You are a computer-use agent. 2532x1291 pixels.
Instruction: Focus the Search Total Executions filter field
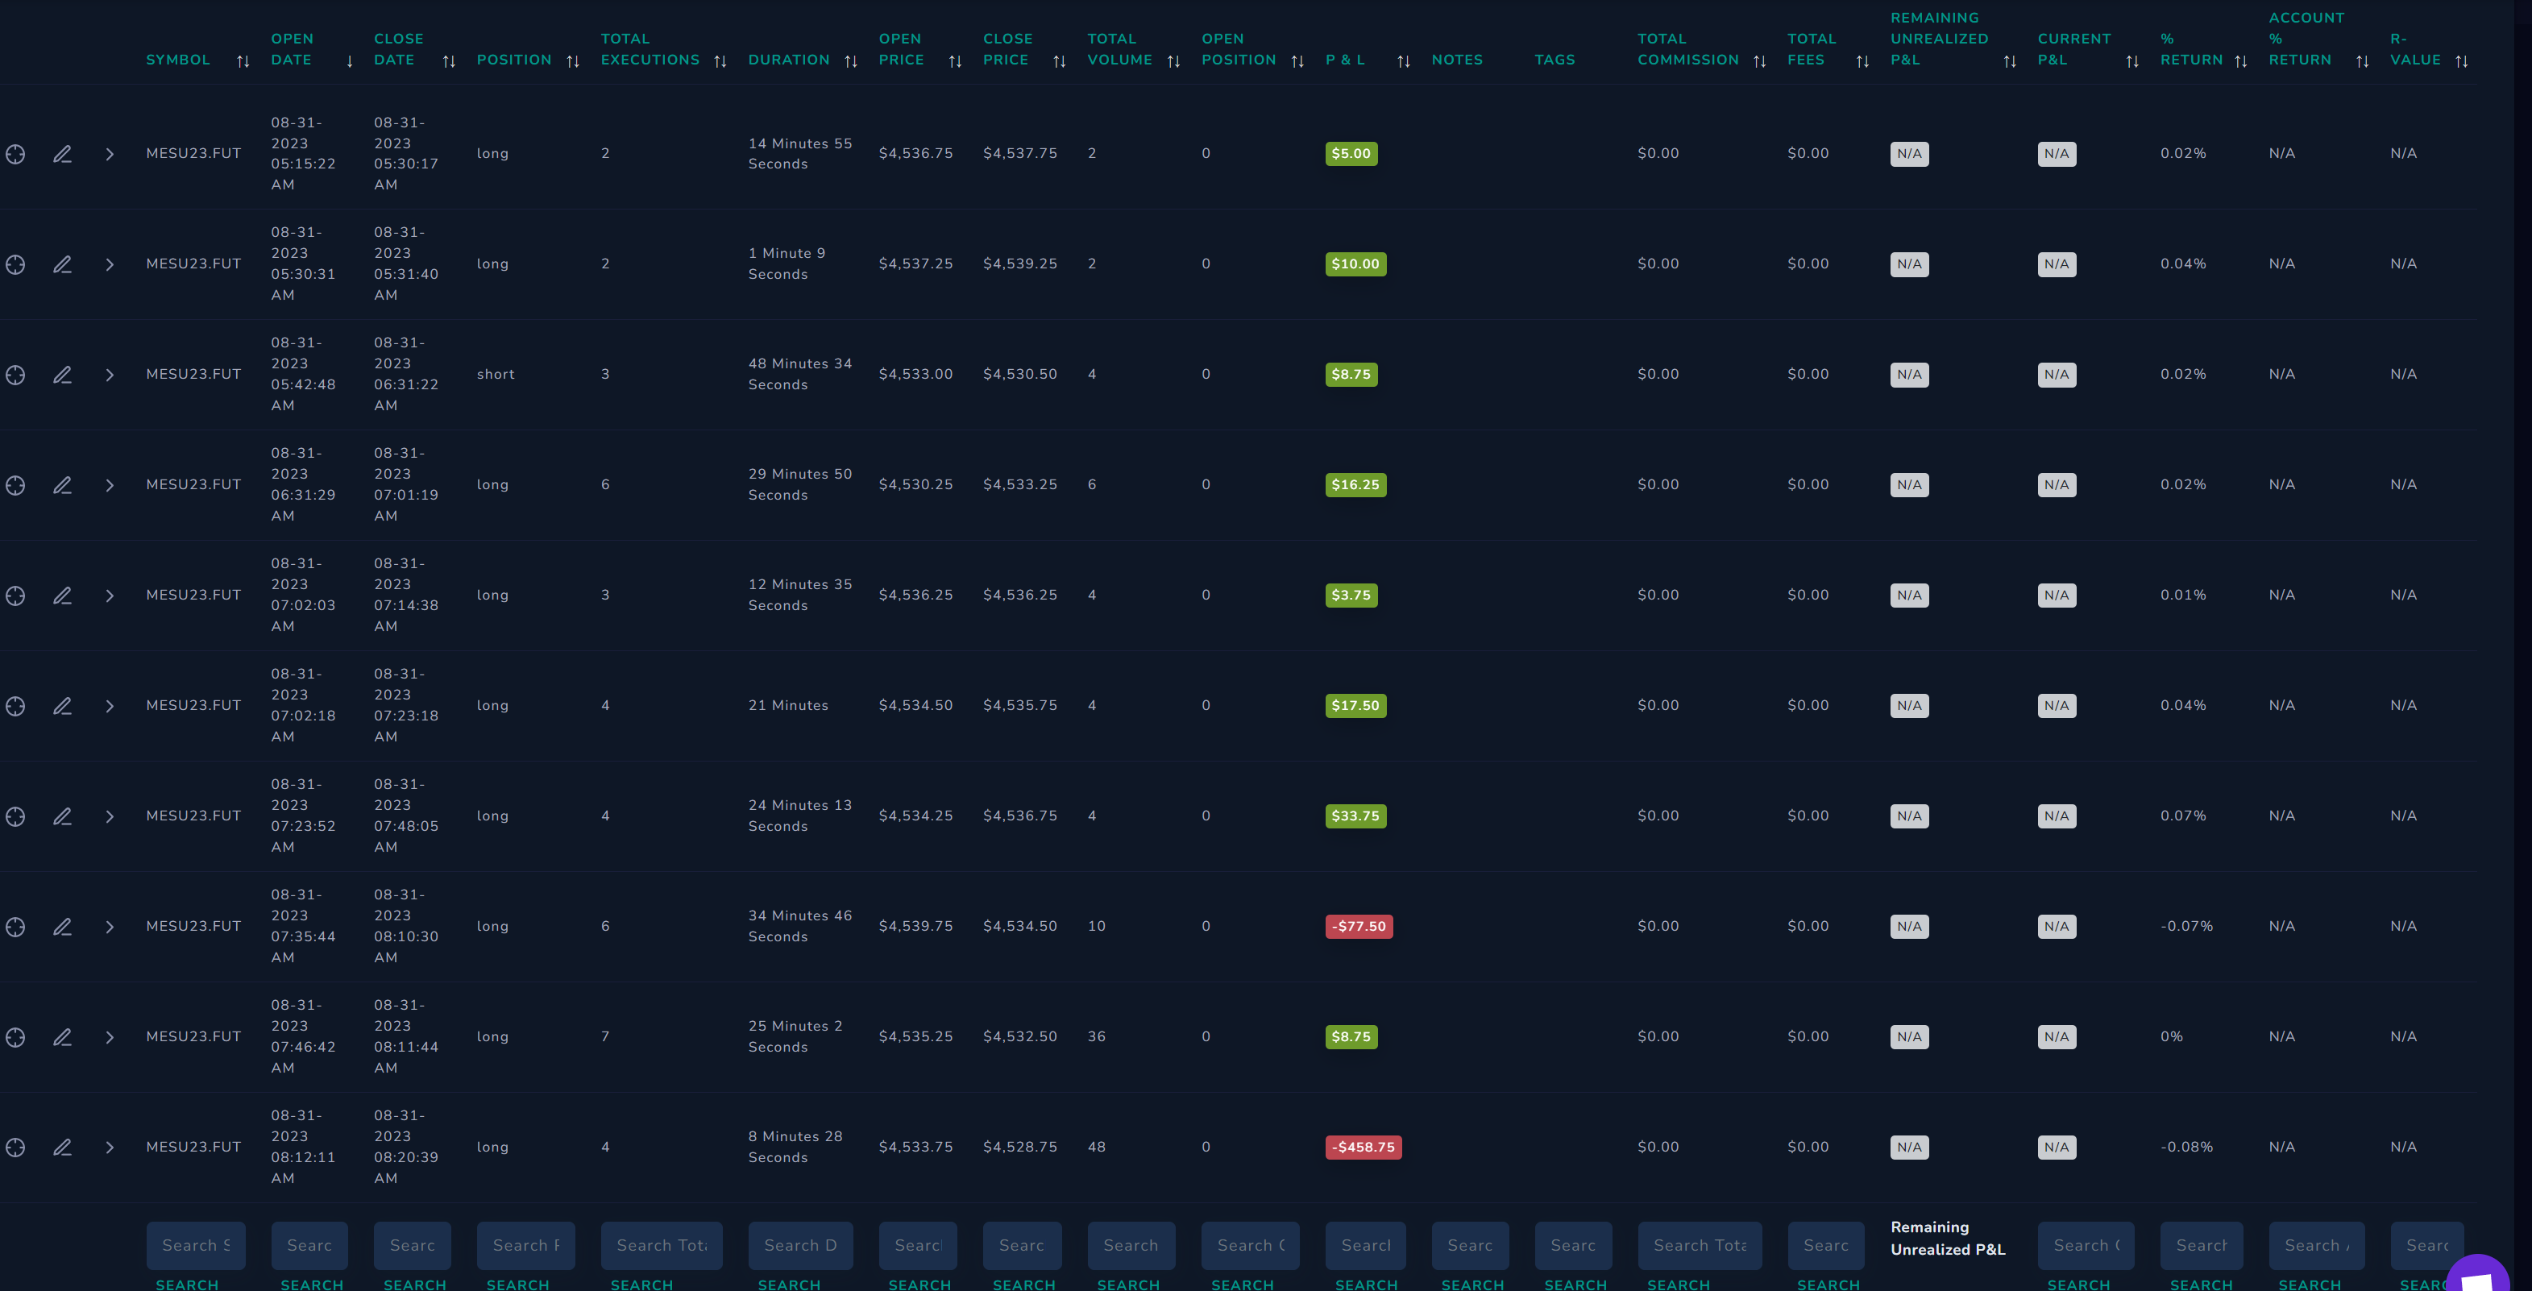click(662, 1245)
